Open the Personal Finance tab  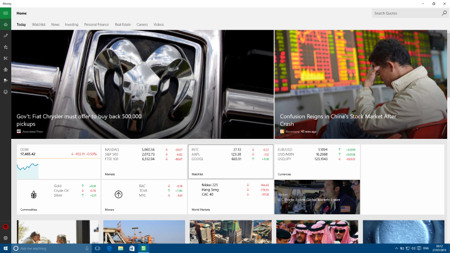pos(96,24)
